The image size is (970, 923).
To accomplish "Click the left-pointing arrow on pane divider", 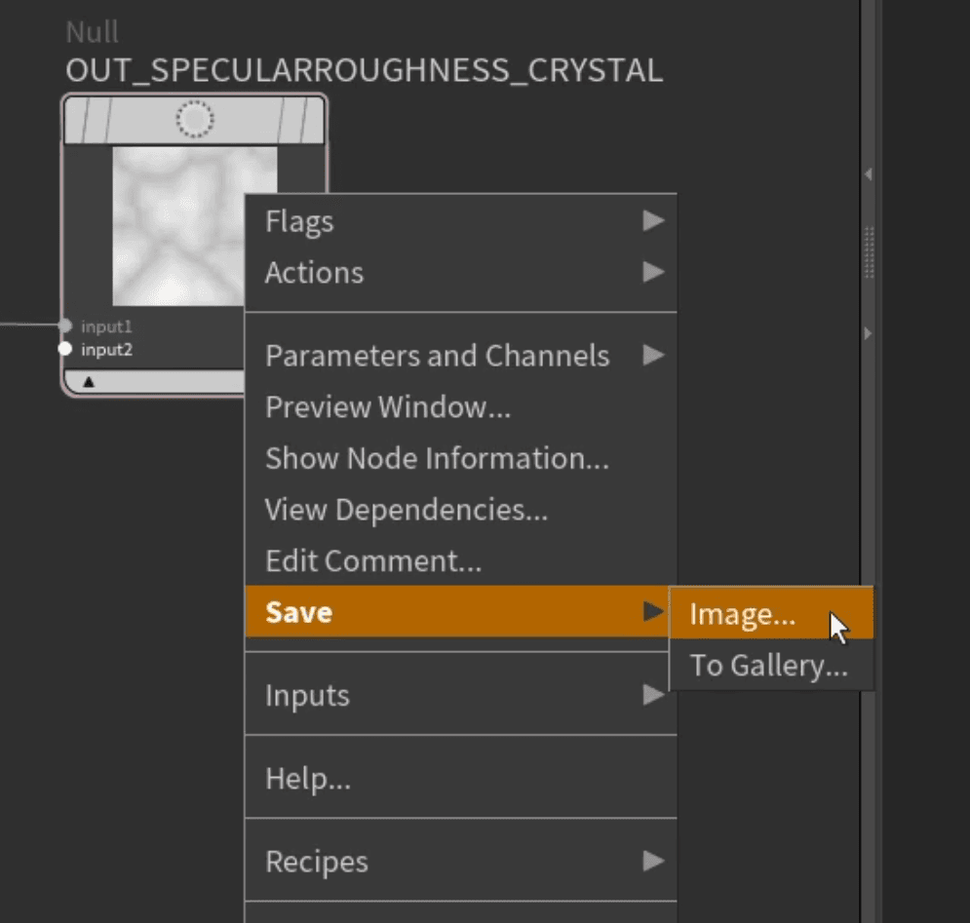I will [868, 174].
